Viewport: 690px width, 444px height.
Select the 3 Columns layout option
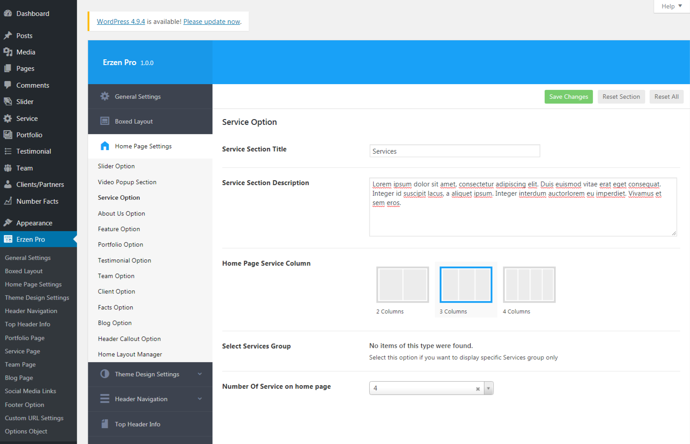pyautogui.click(x=466, y=285)
